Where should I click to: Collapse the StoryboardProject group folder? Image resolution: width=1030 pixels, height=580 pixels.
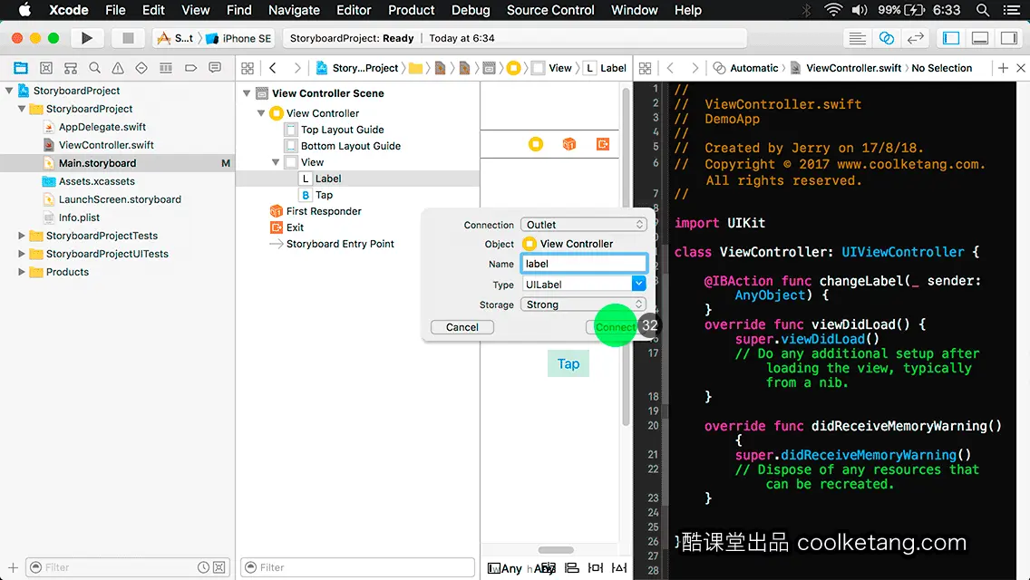22,109
